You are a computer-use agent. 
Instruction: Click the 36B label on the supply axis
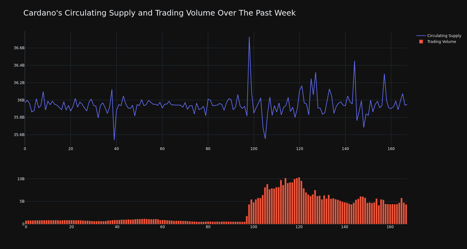click(21, 100)
